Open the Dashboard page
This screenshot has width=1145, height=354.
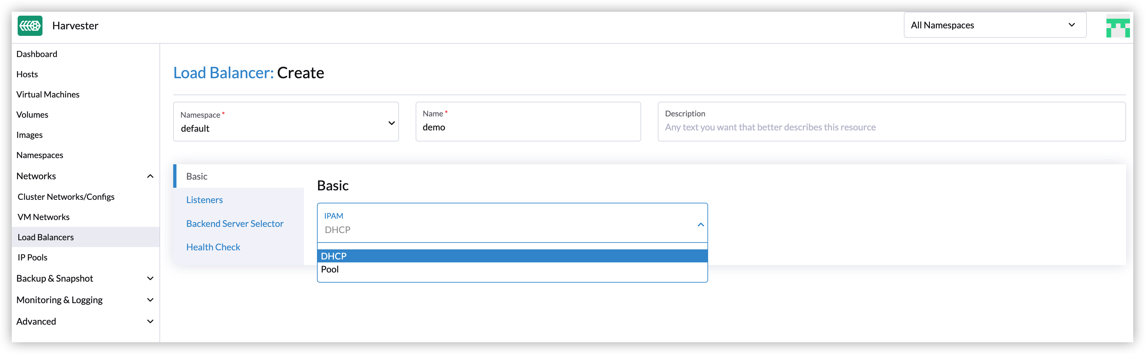37,54
